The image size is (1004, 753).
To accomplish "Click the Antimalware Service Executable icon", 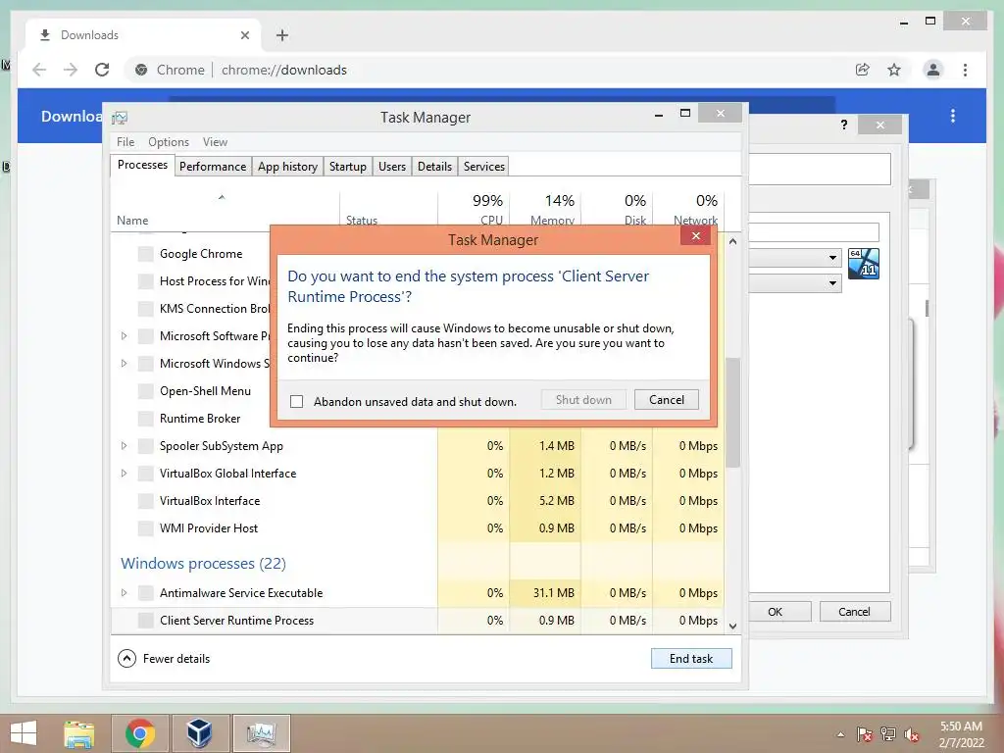I will click(146, 593).
